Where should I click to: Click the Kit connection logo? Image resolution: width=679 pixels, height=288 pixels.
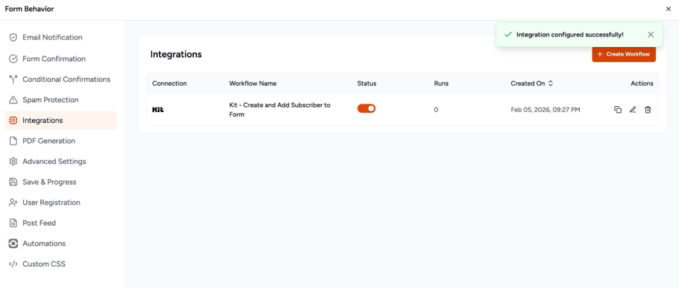[158, 109]
